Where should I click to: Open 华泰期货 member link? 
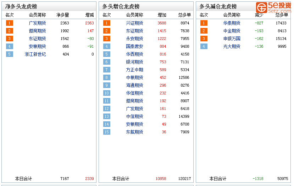click(232, 23)
